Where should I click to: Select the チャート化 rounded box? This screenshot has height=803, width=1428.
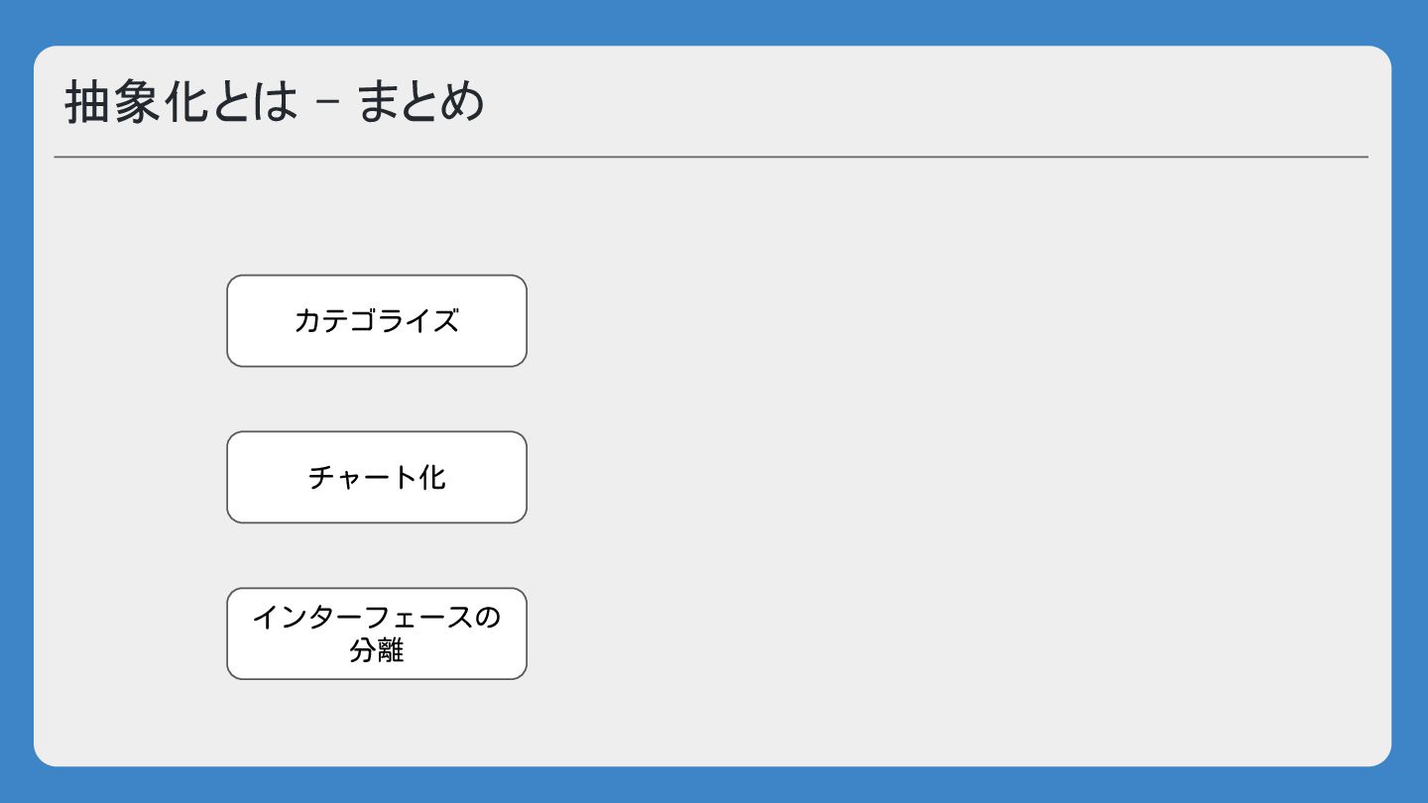[377, 477]
